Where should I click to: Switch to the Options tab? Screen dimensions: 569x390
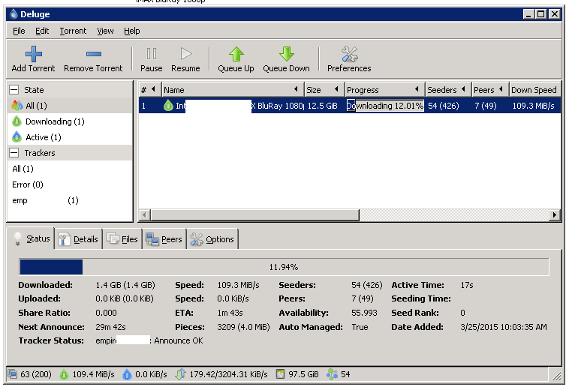[212, 239]
